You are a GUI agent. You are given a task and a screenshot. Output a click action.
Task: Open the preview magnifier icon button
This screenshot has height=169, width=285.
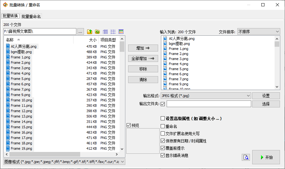pos(246,157)
